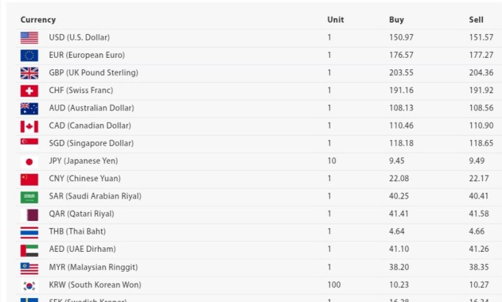Click the Sell column header

tap(476, 20)
